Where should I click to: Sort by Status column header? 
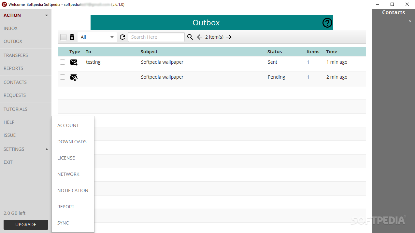[x=275, y=52]
